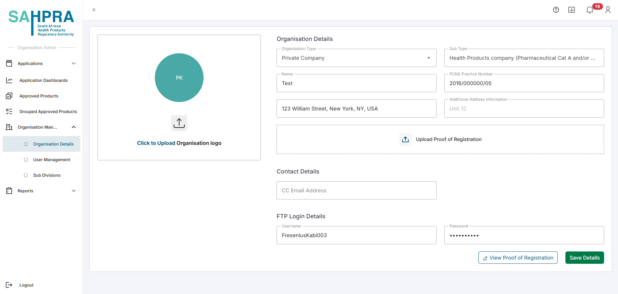Click the address field with 123 William Street
Image resolution: width=618 pixels, height=294 pixels.
[x=356, y=109]
